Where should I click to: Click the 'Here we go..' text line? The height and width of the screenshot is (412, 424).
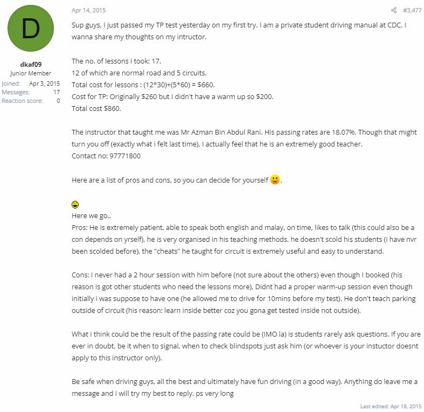(91, 216)
